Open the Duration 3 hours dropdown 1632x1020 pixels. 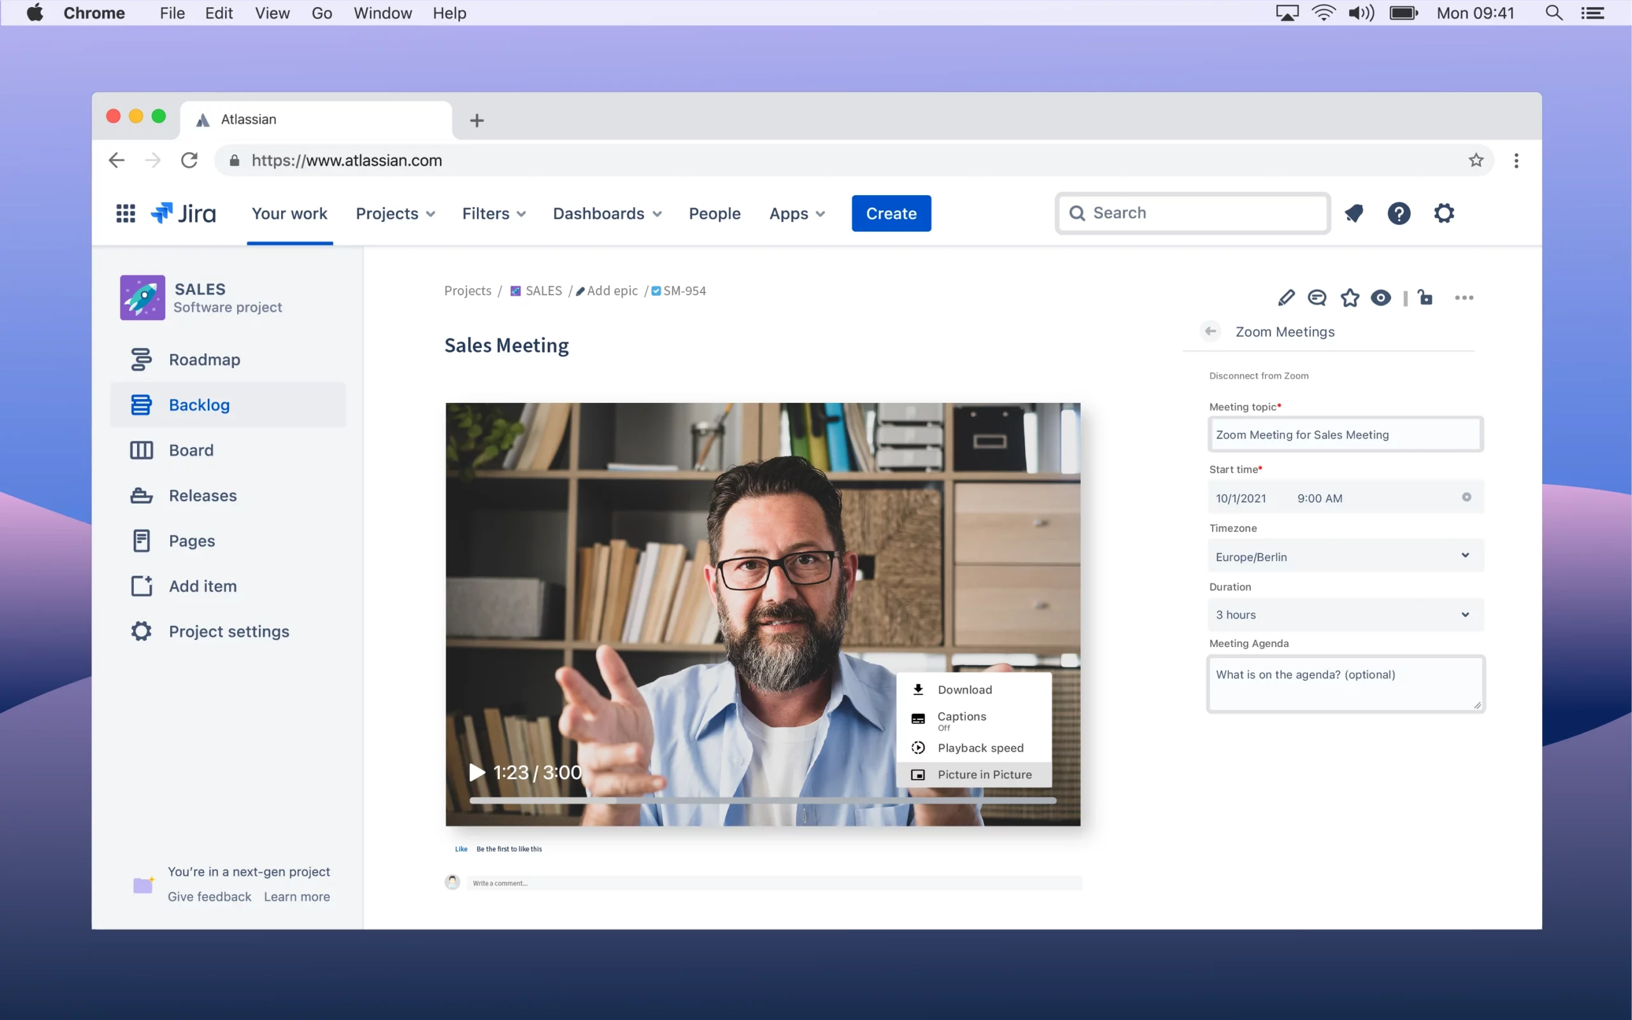tap(1344, 615)
